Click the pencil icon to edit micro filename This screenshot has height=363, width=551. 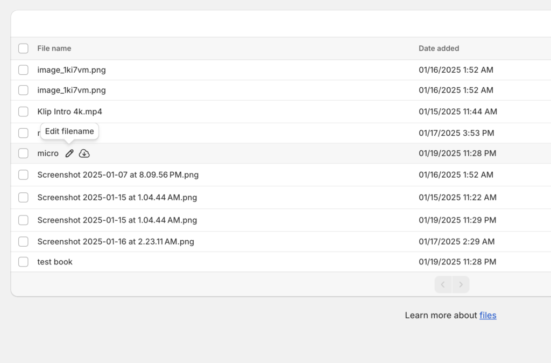pyautogui.click(x=69, y=153)
